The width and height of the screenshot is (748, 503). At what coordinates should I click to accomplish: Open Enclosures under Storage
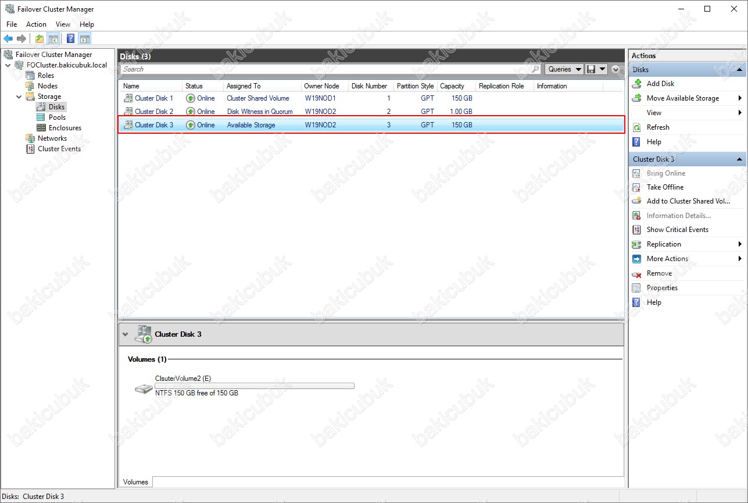coord(65,128)
